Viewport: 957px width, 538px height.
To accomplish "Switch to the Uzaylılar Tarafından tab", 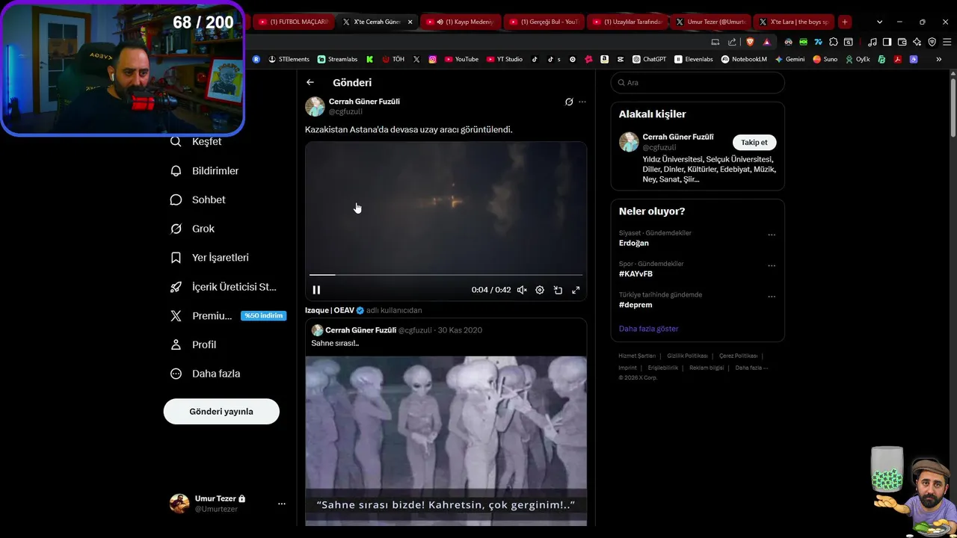I will [x=628, y=22].
